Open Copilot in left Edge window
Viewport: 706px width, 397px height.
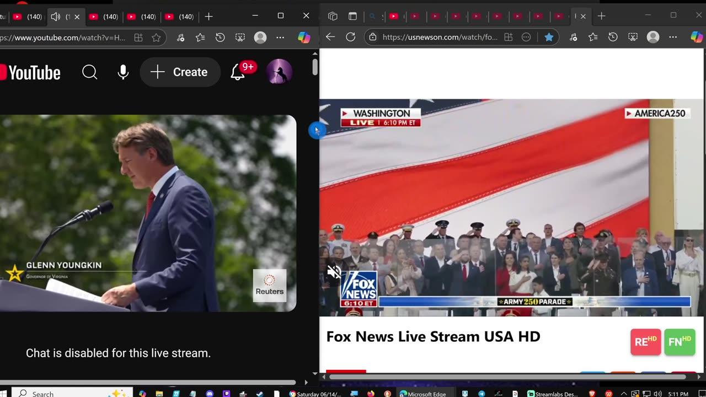tap(304, 37)
